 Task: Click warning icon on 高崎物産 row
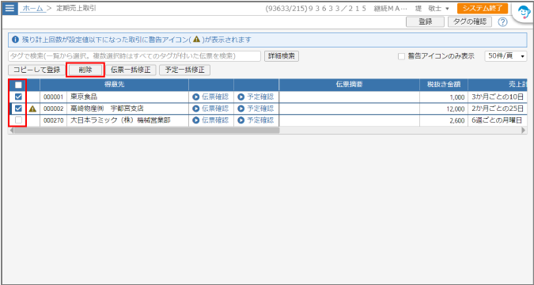pyautogui.click(x=32, y=108)
